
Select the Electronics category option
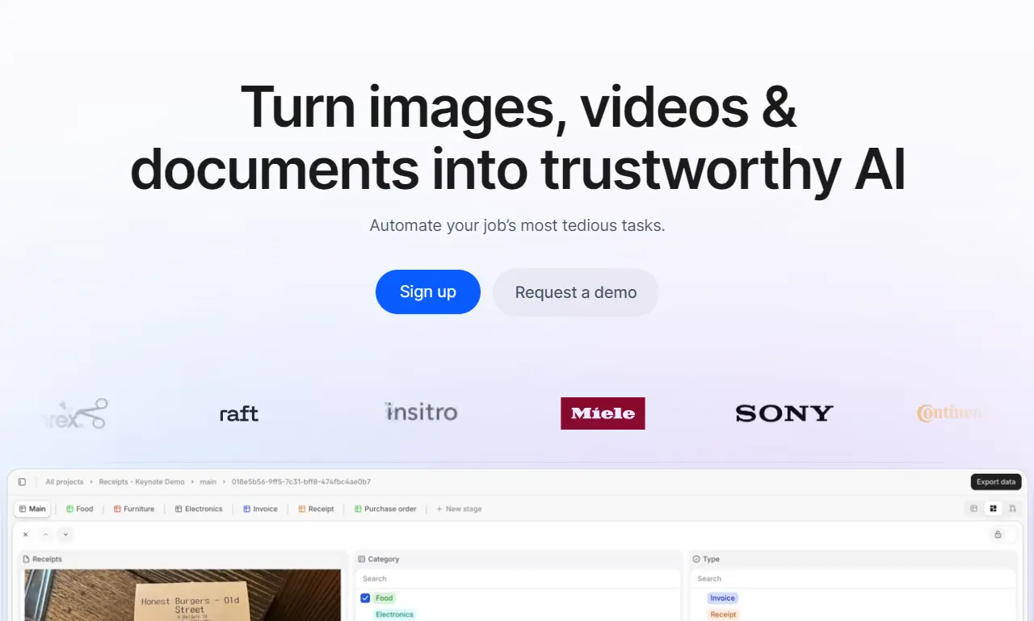point(395,615)
